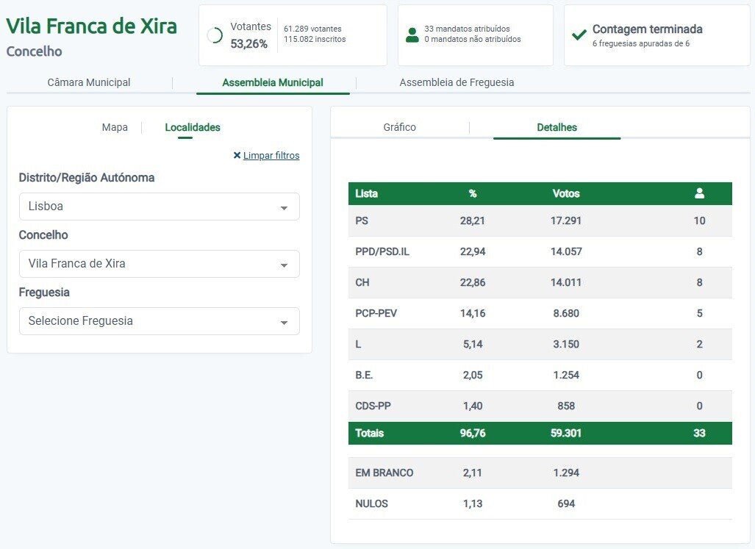The height and width of the screenshot is (549, 755).
Task: Click the X icon next to Limpar filtros
Action: click(x=237, y=155)
